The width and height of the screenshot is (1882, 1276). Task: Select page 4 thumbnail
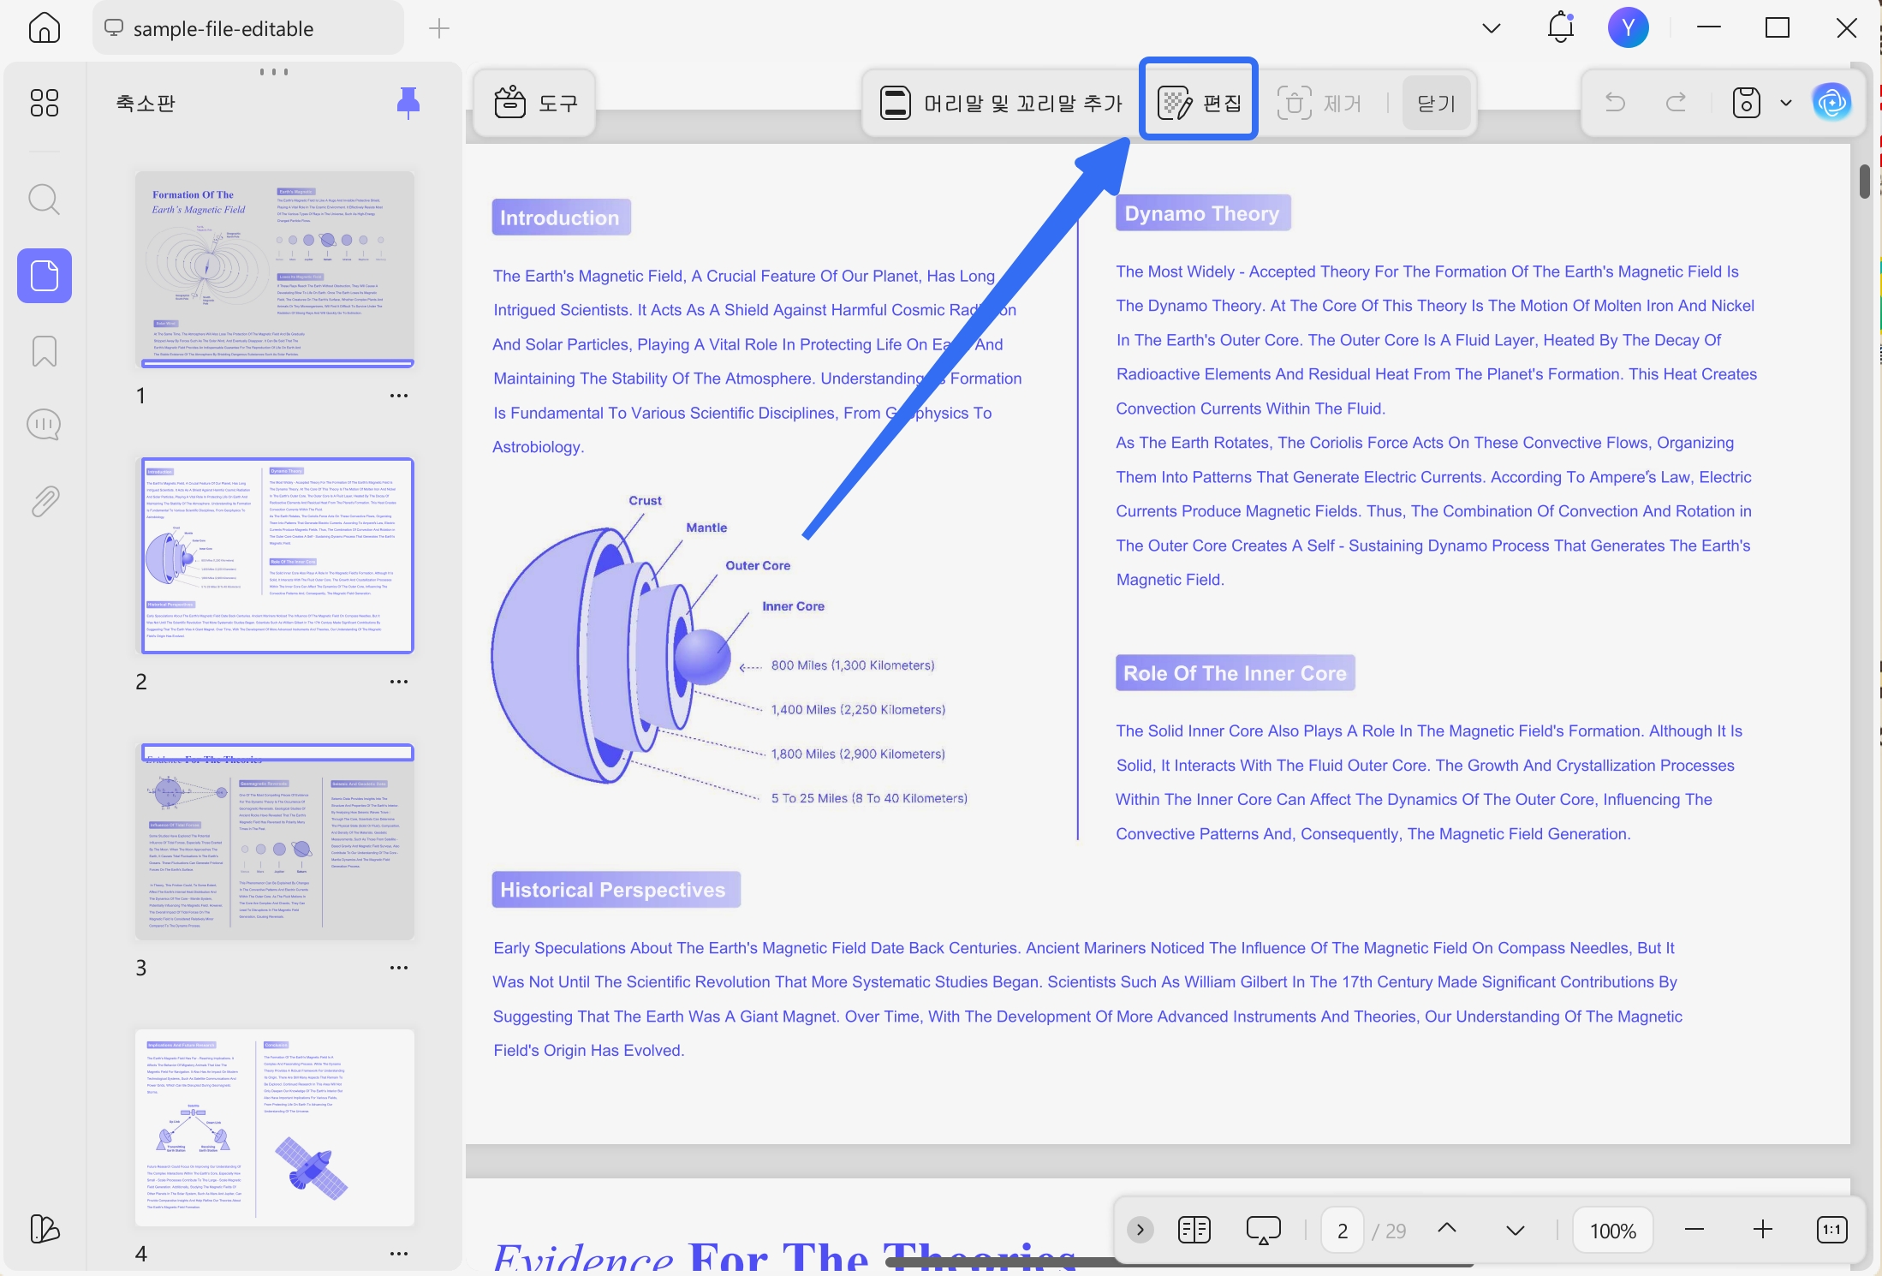tap(275, 1127)
